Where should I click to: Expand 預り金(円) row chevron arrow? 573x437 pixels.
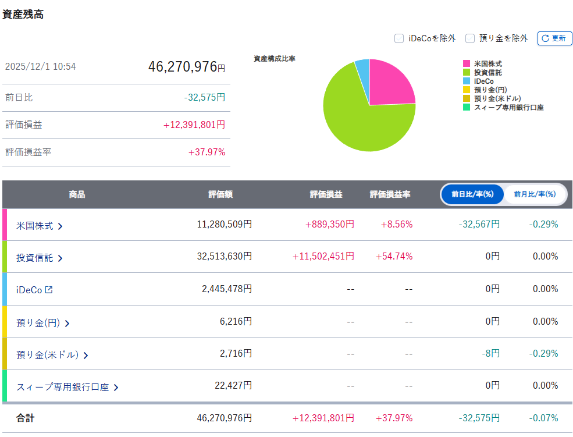point(67,323)
